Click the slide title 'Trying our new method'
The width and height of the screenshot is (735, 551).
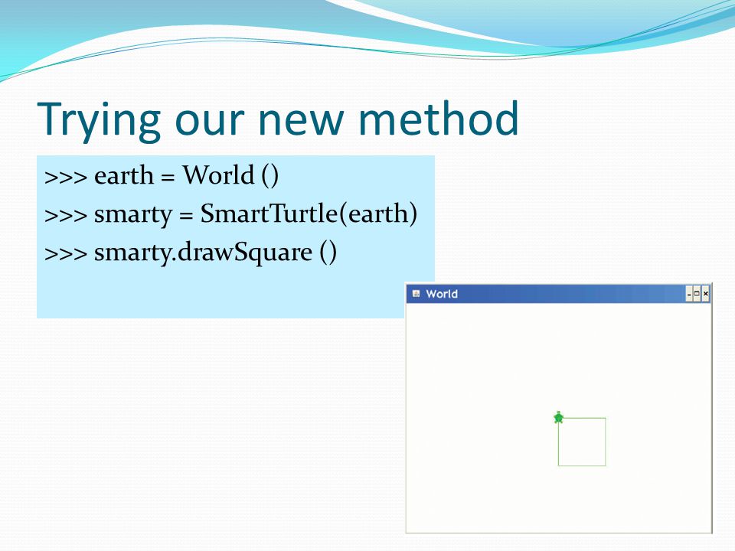coord(278,120)
